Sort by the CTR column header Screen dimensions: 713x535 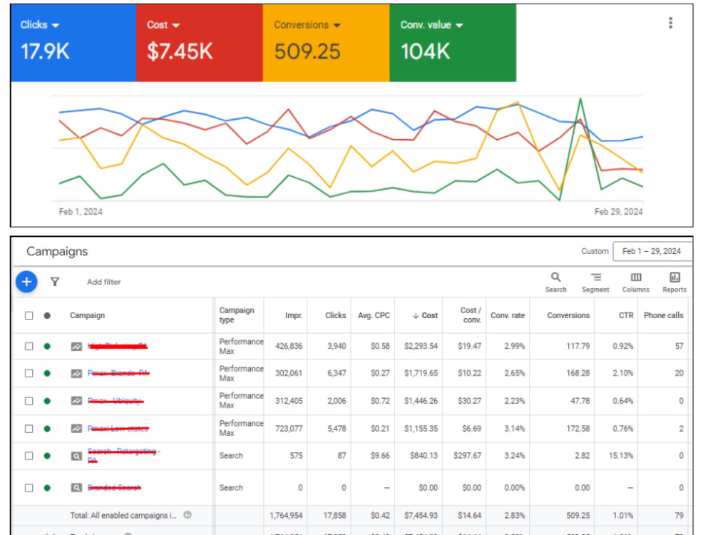[x=626, y=316]
